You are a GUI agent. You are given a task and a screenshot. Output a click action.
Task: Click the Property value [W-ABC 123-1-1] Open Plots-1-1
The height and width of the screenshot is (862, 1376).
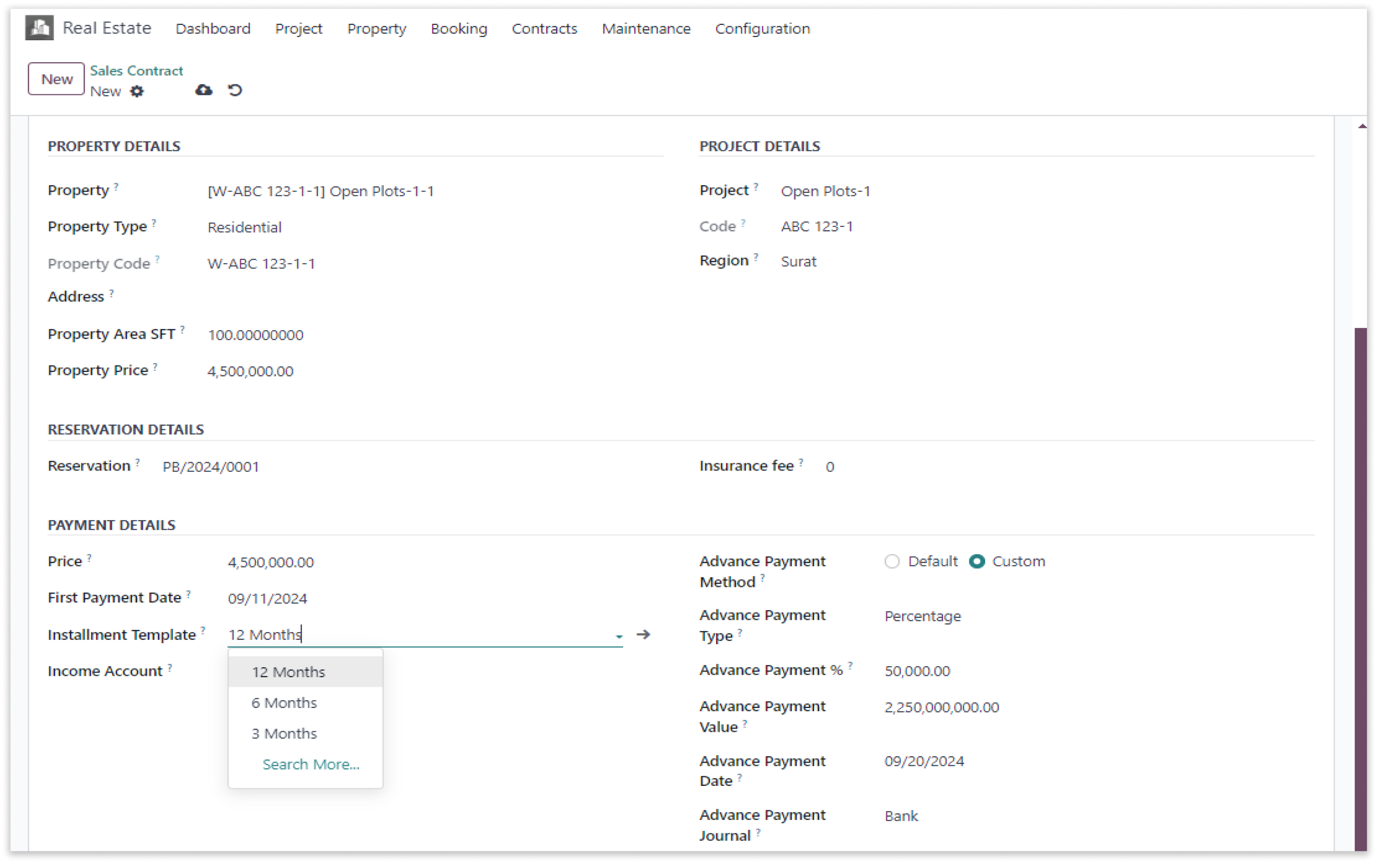320,191
